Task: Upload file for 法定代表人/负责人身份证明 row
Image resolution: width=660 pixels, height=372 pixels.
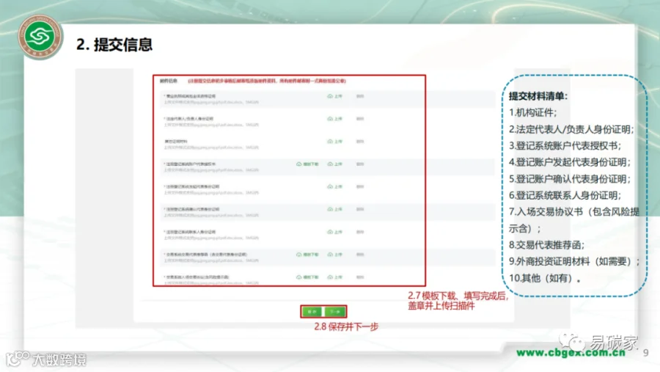Action: point(335,119)
